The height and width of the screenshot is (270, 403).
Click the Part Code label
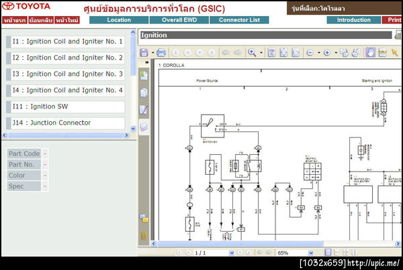[24, 153]
